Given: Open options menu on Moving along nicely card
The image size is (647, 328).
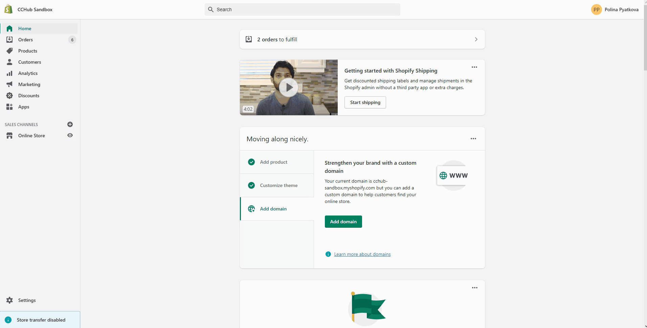Looking at the screenshot, I should 473,139.
